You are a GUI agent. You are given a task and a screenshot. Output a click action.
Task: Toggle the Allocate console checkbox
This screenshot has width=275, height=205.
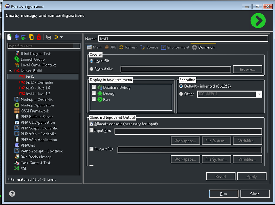[92, 124]
